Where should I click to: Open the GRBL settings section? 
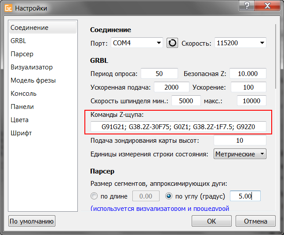18,41
